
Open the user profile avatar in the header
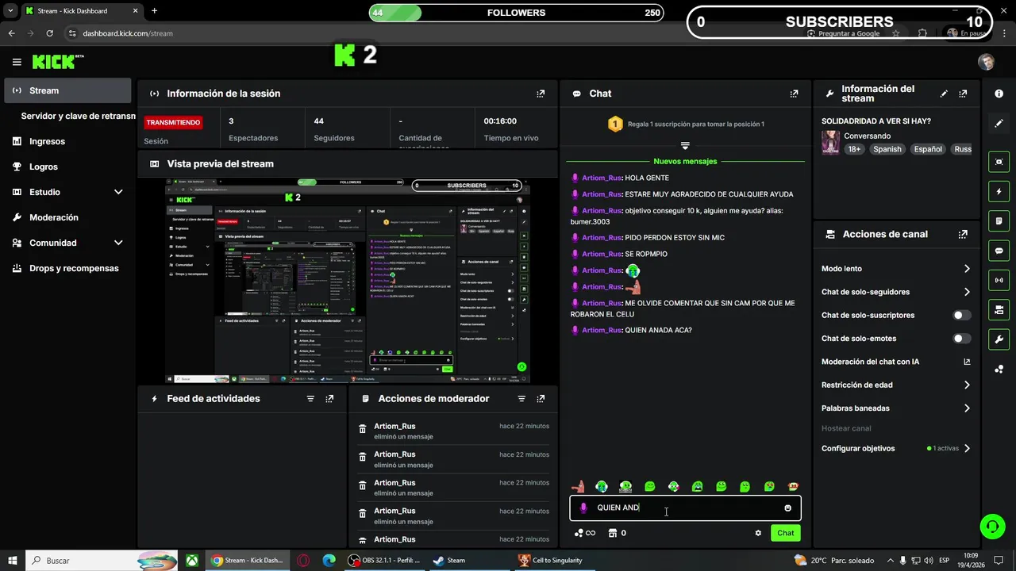click(987, 62)
